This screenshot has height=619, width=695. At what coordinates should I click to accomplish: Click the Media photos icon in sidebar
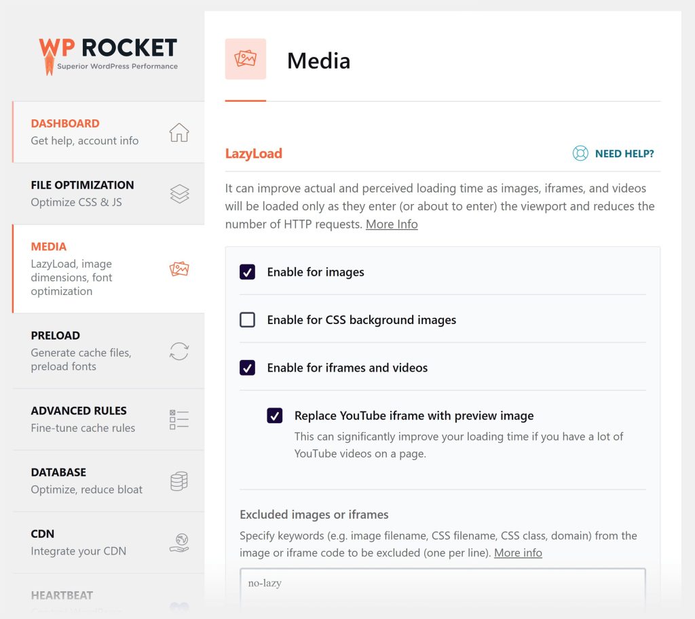point(179,268)
